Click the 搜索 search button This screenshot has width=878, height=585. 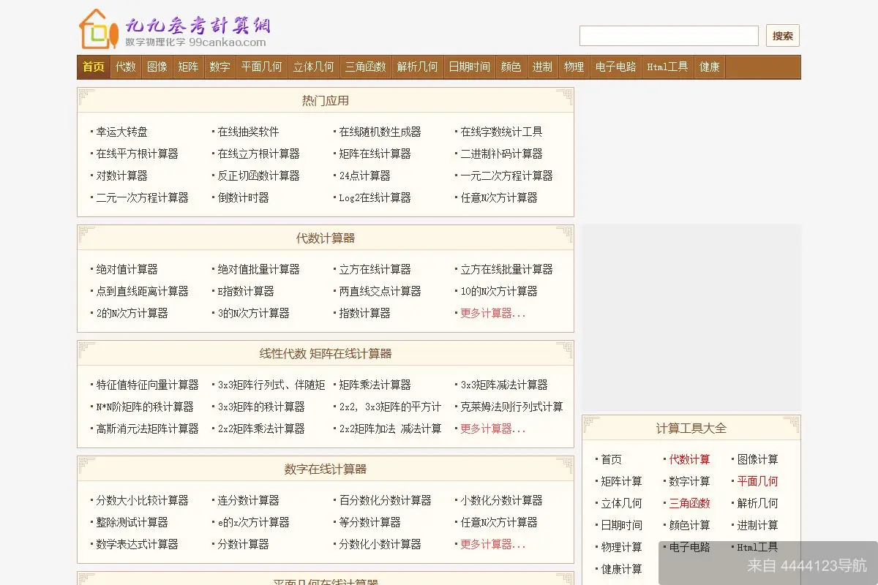pyautogui.click(x=782, y=35)
